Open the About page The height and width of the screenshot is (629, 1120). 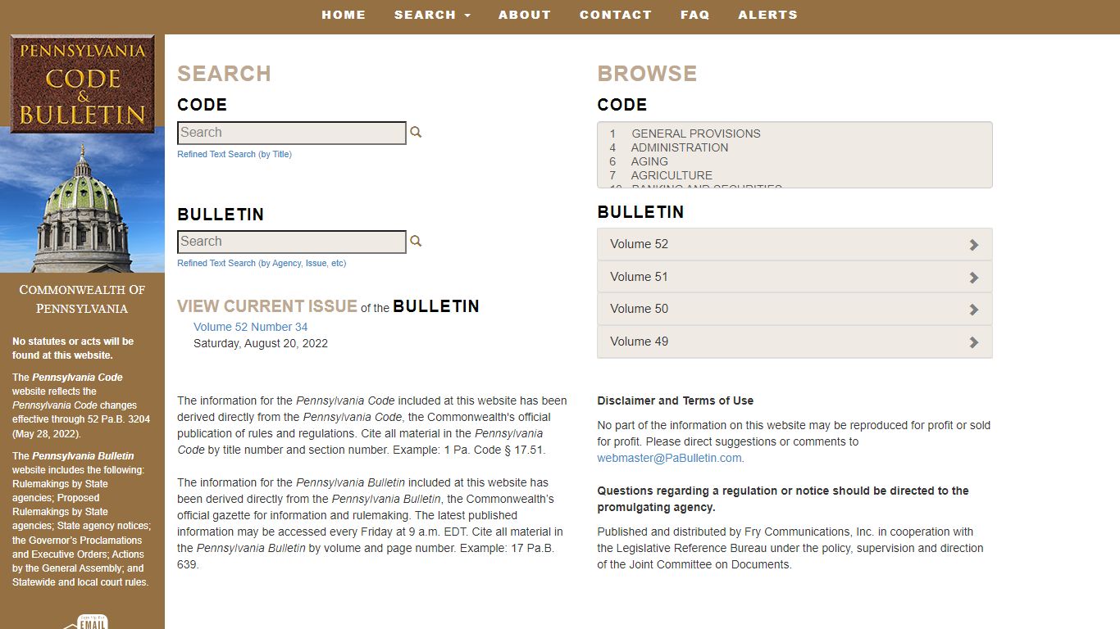coord(525,15)
